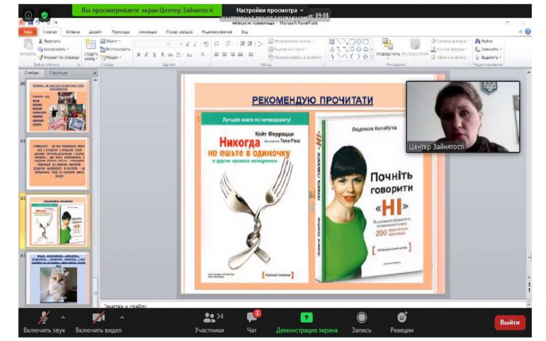
Task: Toggle strikethrough formatting
Action: coord(170,55)
